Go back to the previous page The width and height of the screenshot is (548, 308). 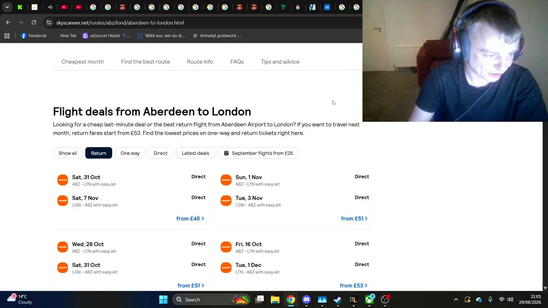click(8, 22)
